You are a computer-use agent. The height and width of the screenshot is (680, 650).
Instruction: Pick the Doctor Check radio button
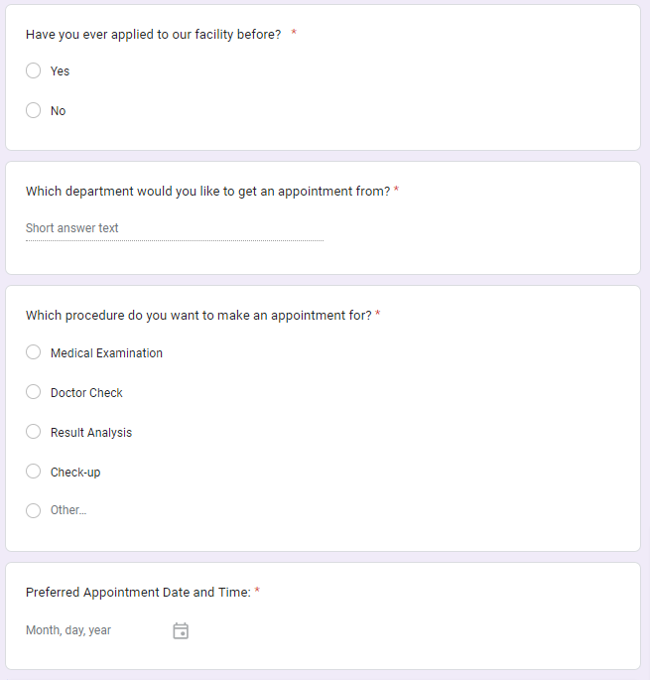click(x=34, y=392)
